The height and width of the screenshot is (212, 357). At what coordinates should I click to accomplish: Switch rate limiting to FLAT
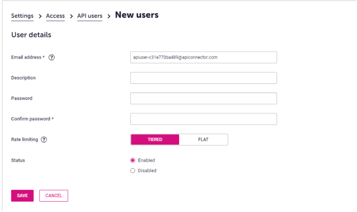pyautogui.click(x=203, y=140)
